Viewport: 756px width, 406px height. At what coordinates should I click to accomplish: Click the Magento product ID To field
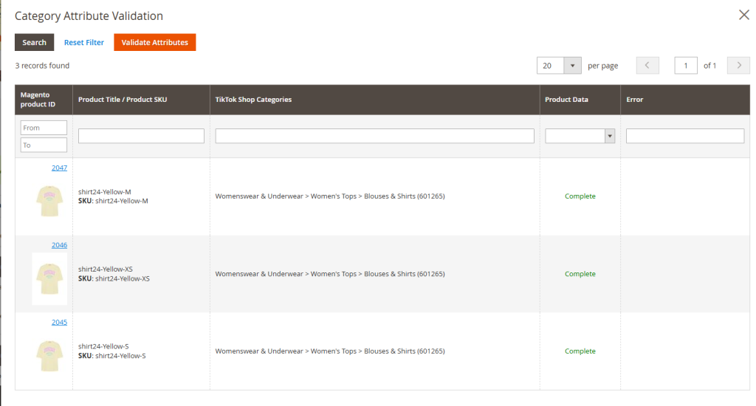[x=44, y=145]
